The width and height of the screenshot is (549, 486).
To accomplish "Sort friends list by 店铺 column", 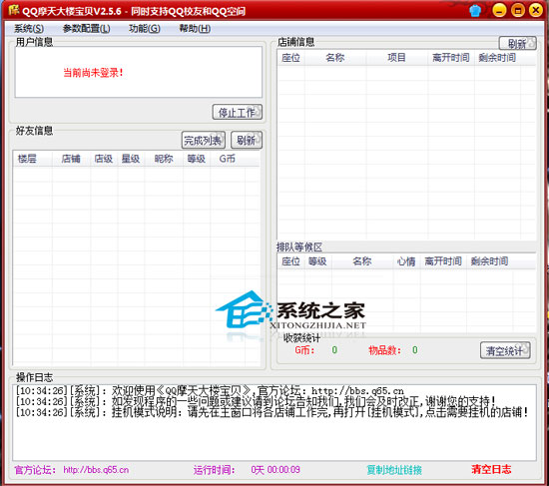I will [71, 159].
